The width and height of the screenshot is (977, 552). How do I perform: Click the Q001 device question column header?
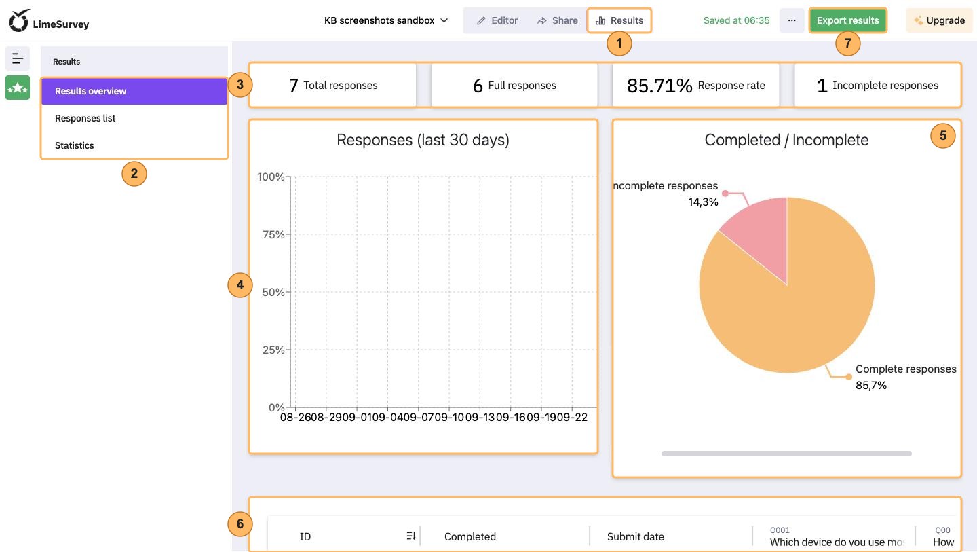click(837, 536)
